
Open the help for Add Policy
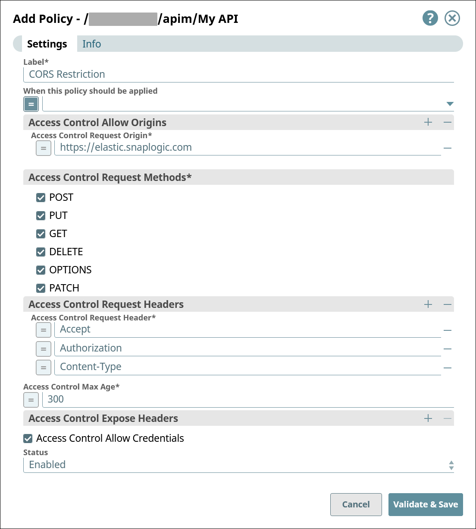point(430,18)
